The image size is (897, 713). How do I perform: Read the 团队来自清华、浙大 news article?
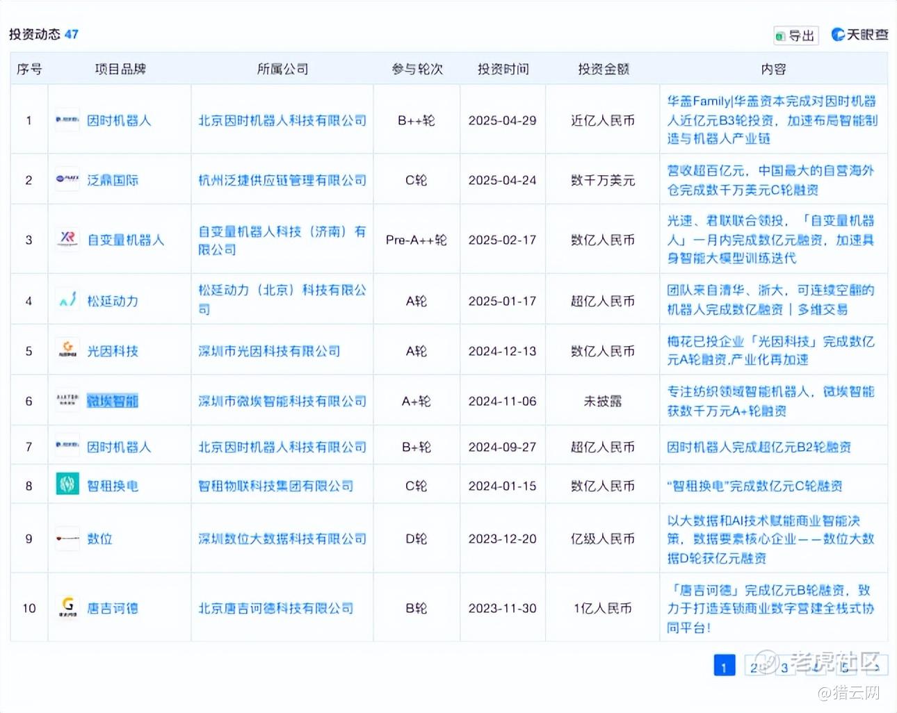(x=770, y=300)
